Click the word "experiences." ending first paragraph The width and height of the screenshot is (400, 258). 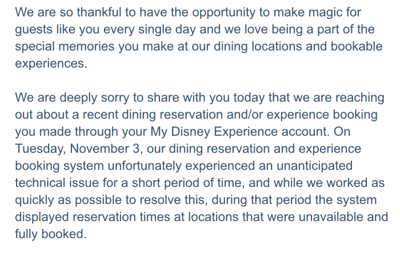51,63
